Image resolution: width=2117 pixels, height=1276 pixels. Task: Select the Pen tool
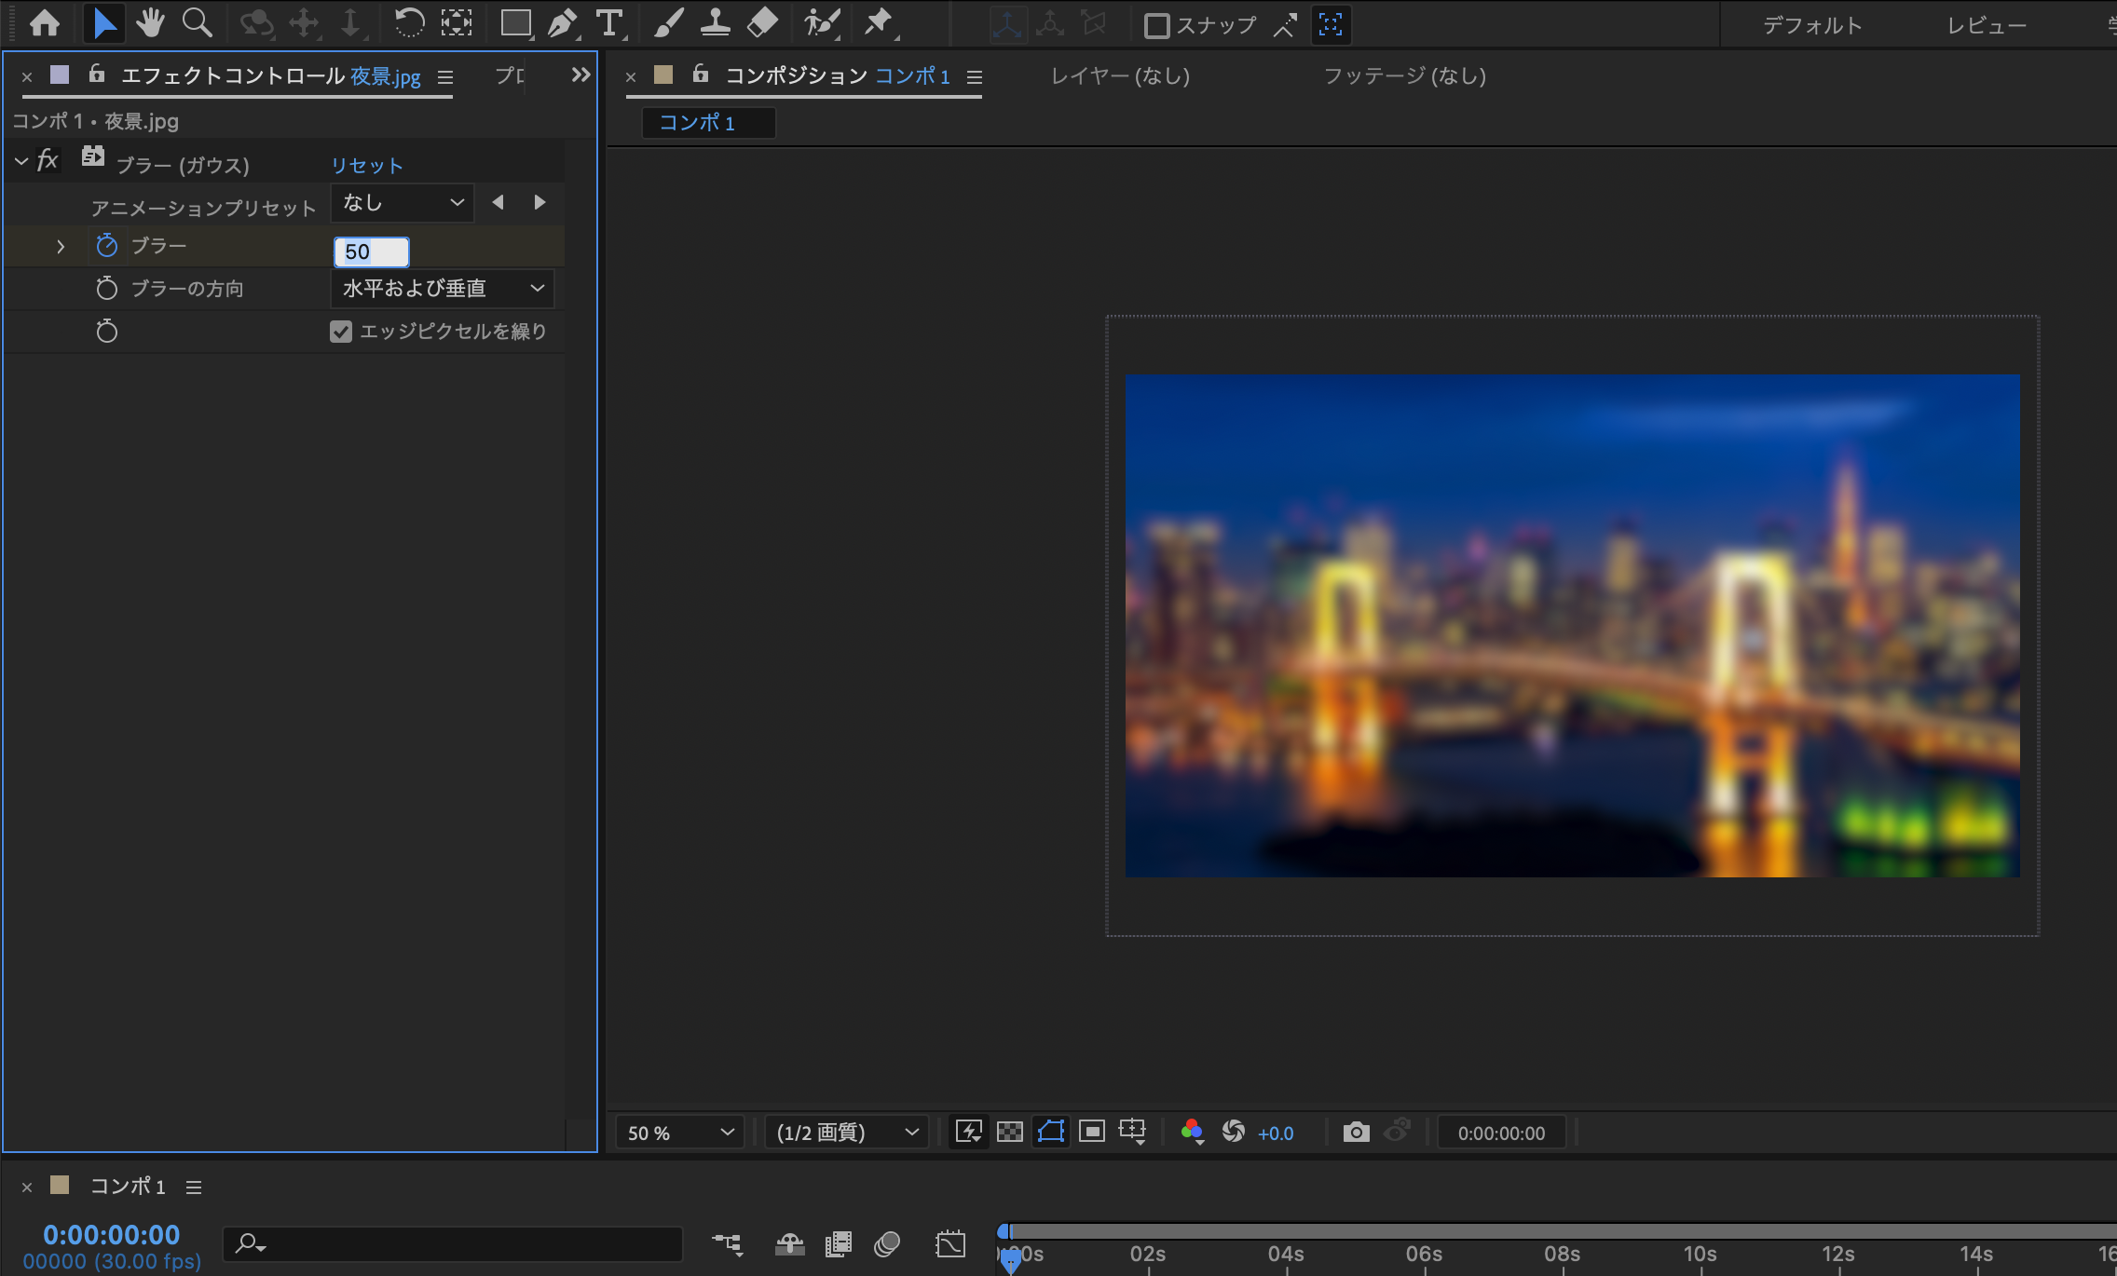(563, 23)
